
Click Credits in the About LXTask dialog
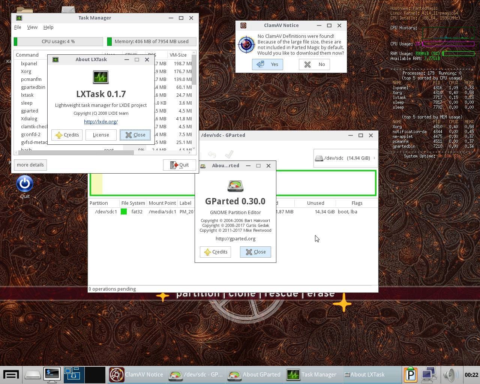(x=67, y=135)
